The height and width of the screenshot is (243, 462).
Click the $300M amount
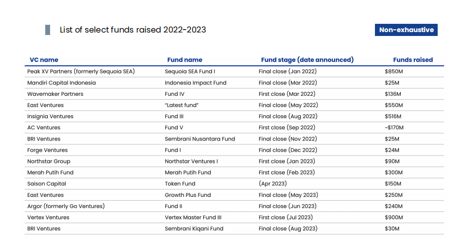[x=393, y=173]
